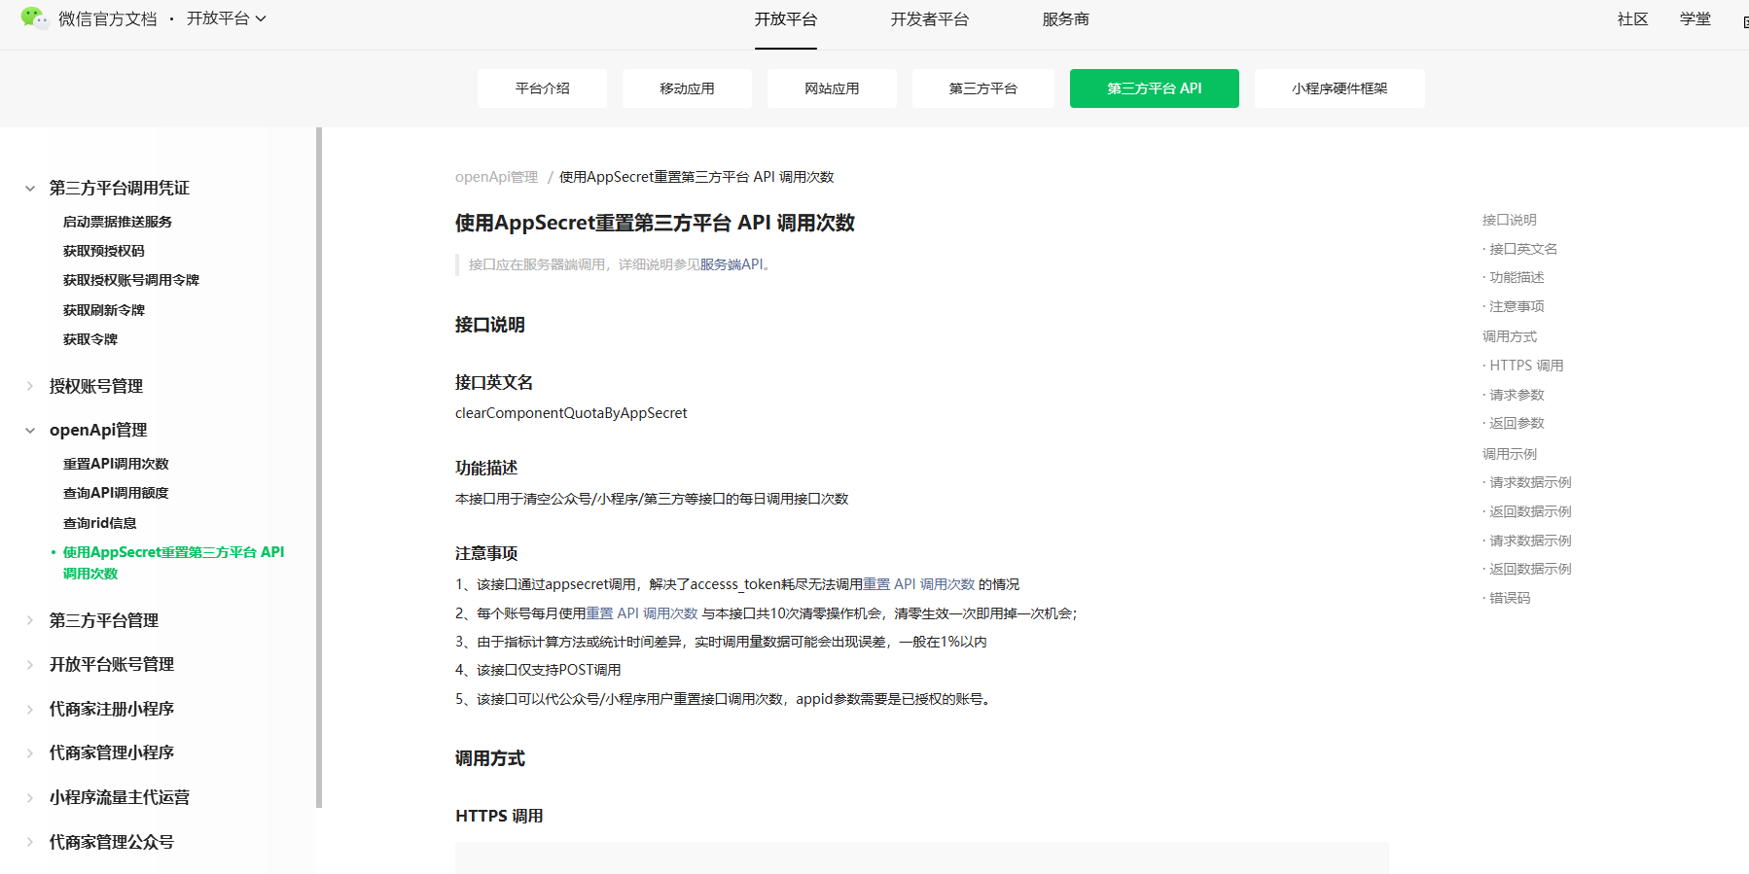The image size is (1749, 874).
Task: Select the 开放平台 top navigation tab
Action: pyautogui.click(x=786, y=19)
